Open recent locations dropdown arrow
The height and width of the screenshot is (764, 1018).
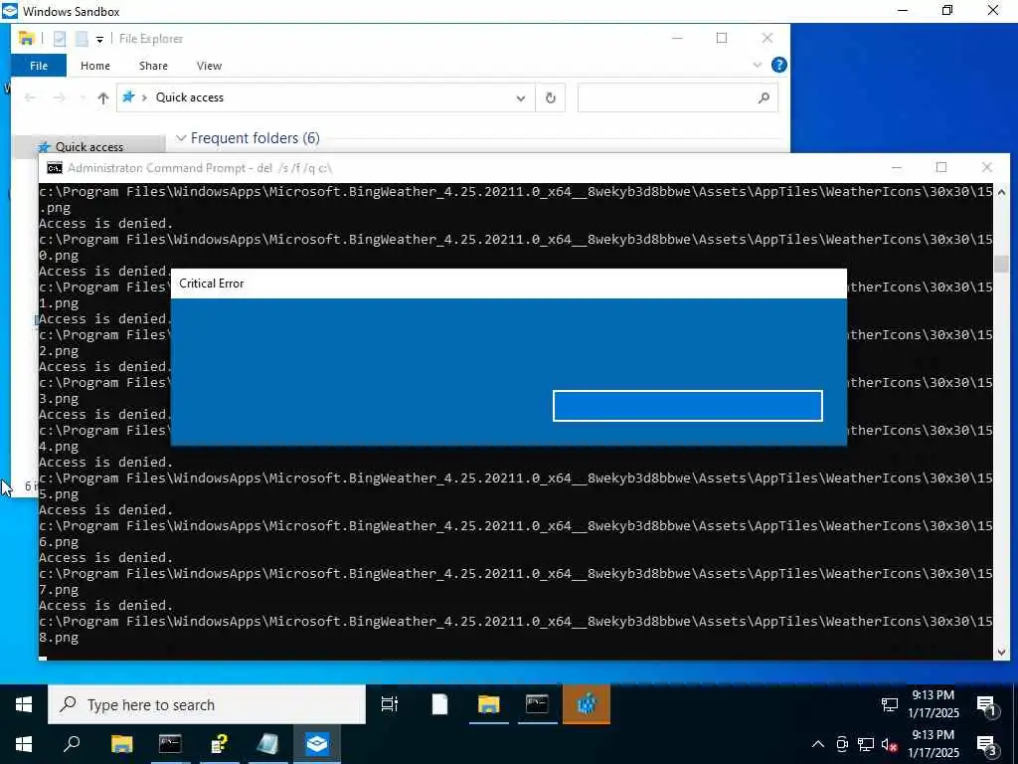(83, 98)
